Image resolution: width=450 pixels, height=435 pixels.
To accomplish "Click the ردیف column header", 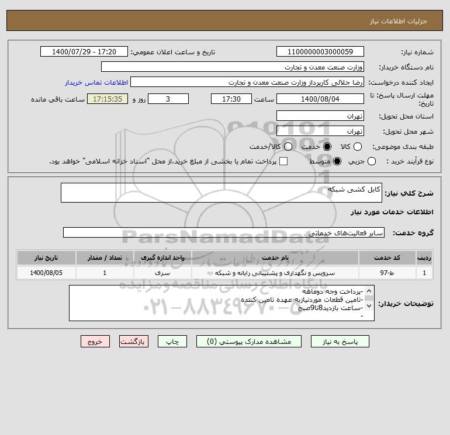I will coord(424,257).
